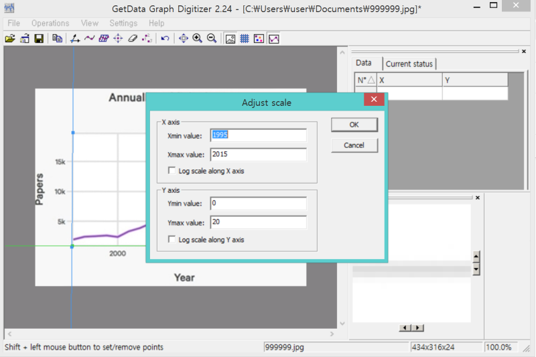The width and height of the screenshot is (536, 357).
Task: Toggle the Show image icon
Action: pyautogui.click(x=230, y=39)
